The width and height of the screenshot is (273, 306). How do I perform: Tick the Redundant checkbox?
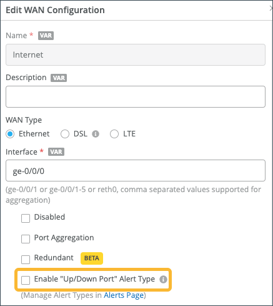(x=26, y=260)
